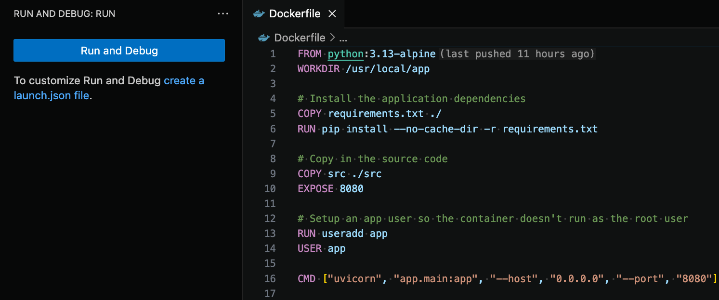Click the last pushed 11 hours ago annotation

(518, 54)
